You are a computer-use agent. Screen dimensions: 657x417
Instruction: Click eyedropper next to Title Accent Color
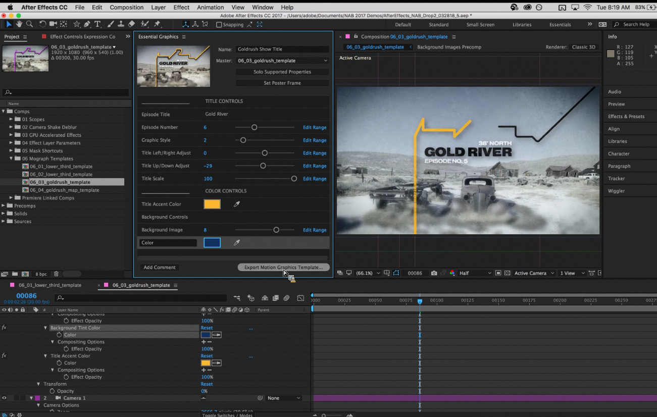click(236, 204)
